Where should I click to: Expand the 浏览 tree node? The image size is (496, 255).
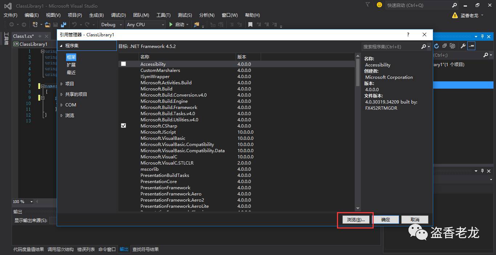[62, 116]
